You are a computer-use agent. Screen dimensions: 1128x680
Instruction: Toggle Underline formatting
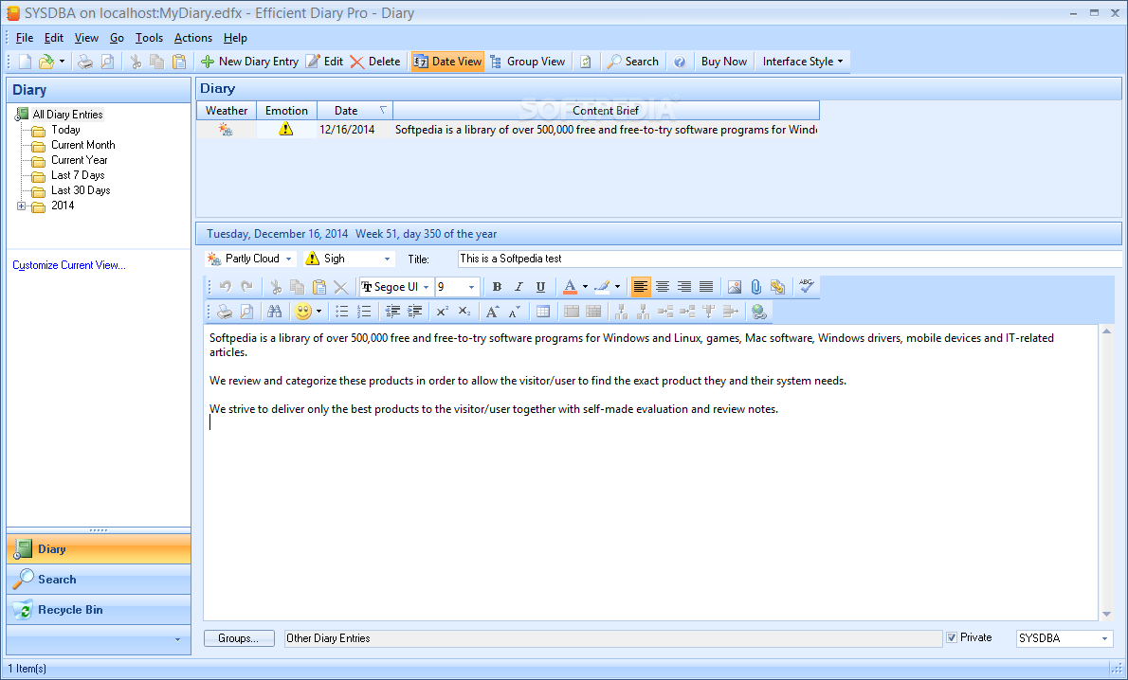(x=540, y=287)
